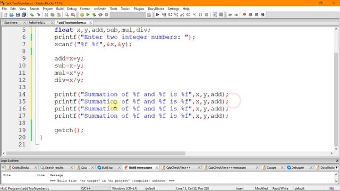Switch to the Build log tab
The image size is (340, 191).
point(107,168)
